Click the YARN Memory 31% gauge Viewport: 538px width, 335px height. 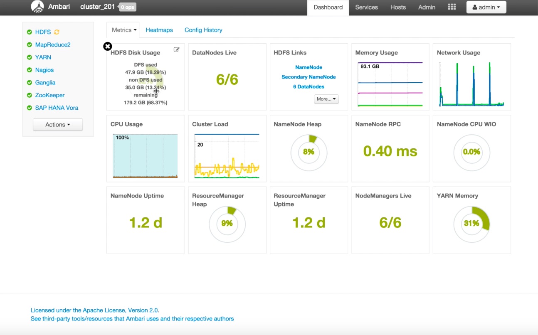tap(471, 224)
